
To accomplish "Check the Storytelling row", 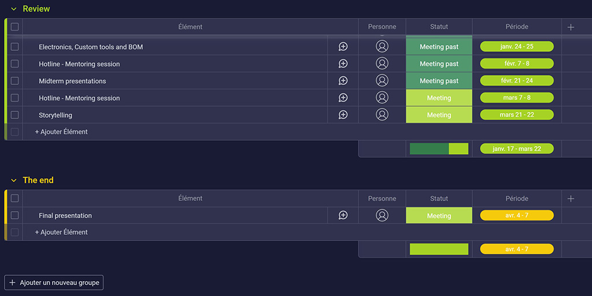I will (x=14, y=114).
